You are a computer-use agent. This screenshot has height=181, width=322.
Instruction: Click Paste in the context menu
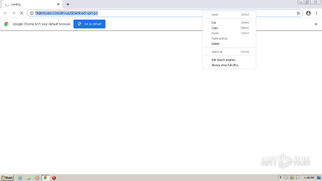(x=229, y=33)
